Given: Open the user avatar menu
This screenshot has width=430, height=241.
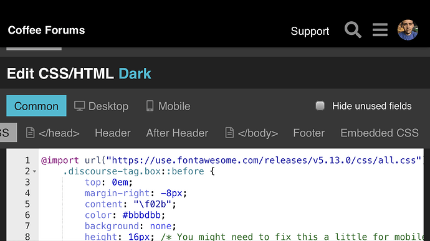Looking at the screenshot, I should (408, 30).
